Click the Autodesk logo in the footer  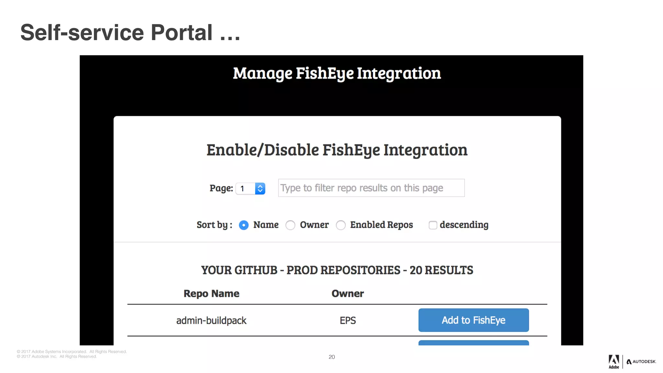pos(641,362)
